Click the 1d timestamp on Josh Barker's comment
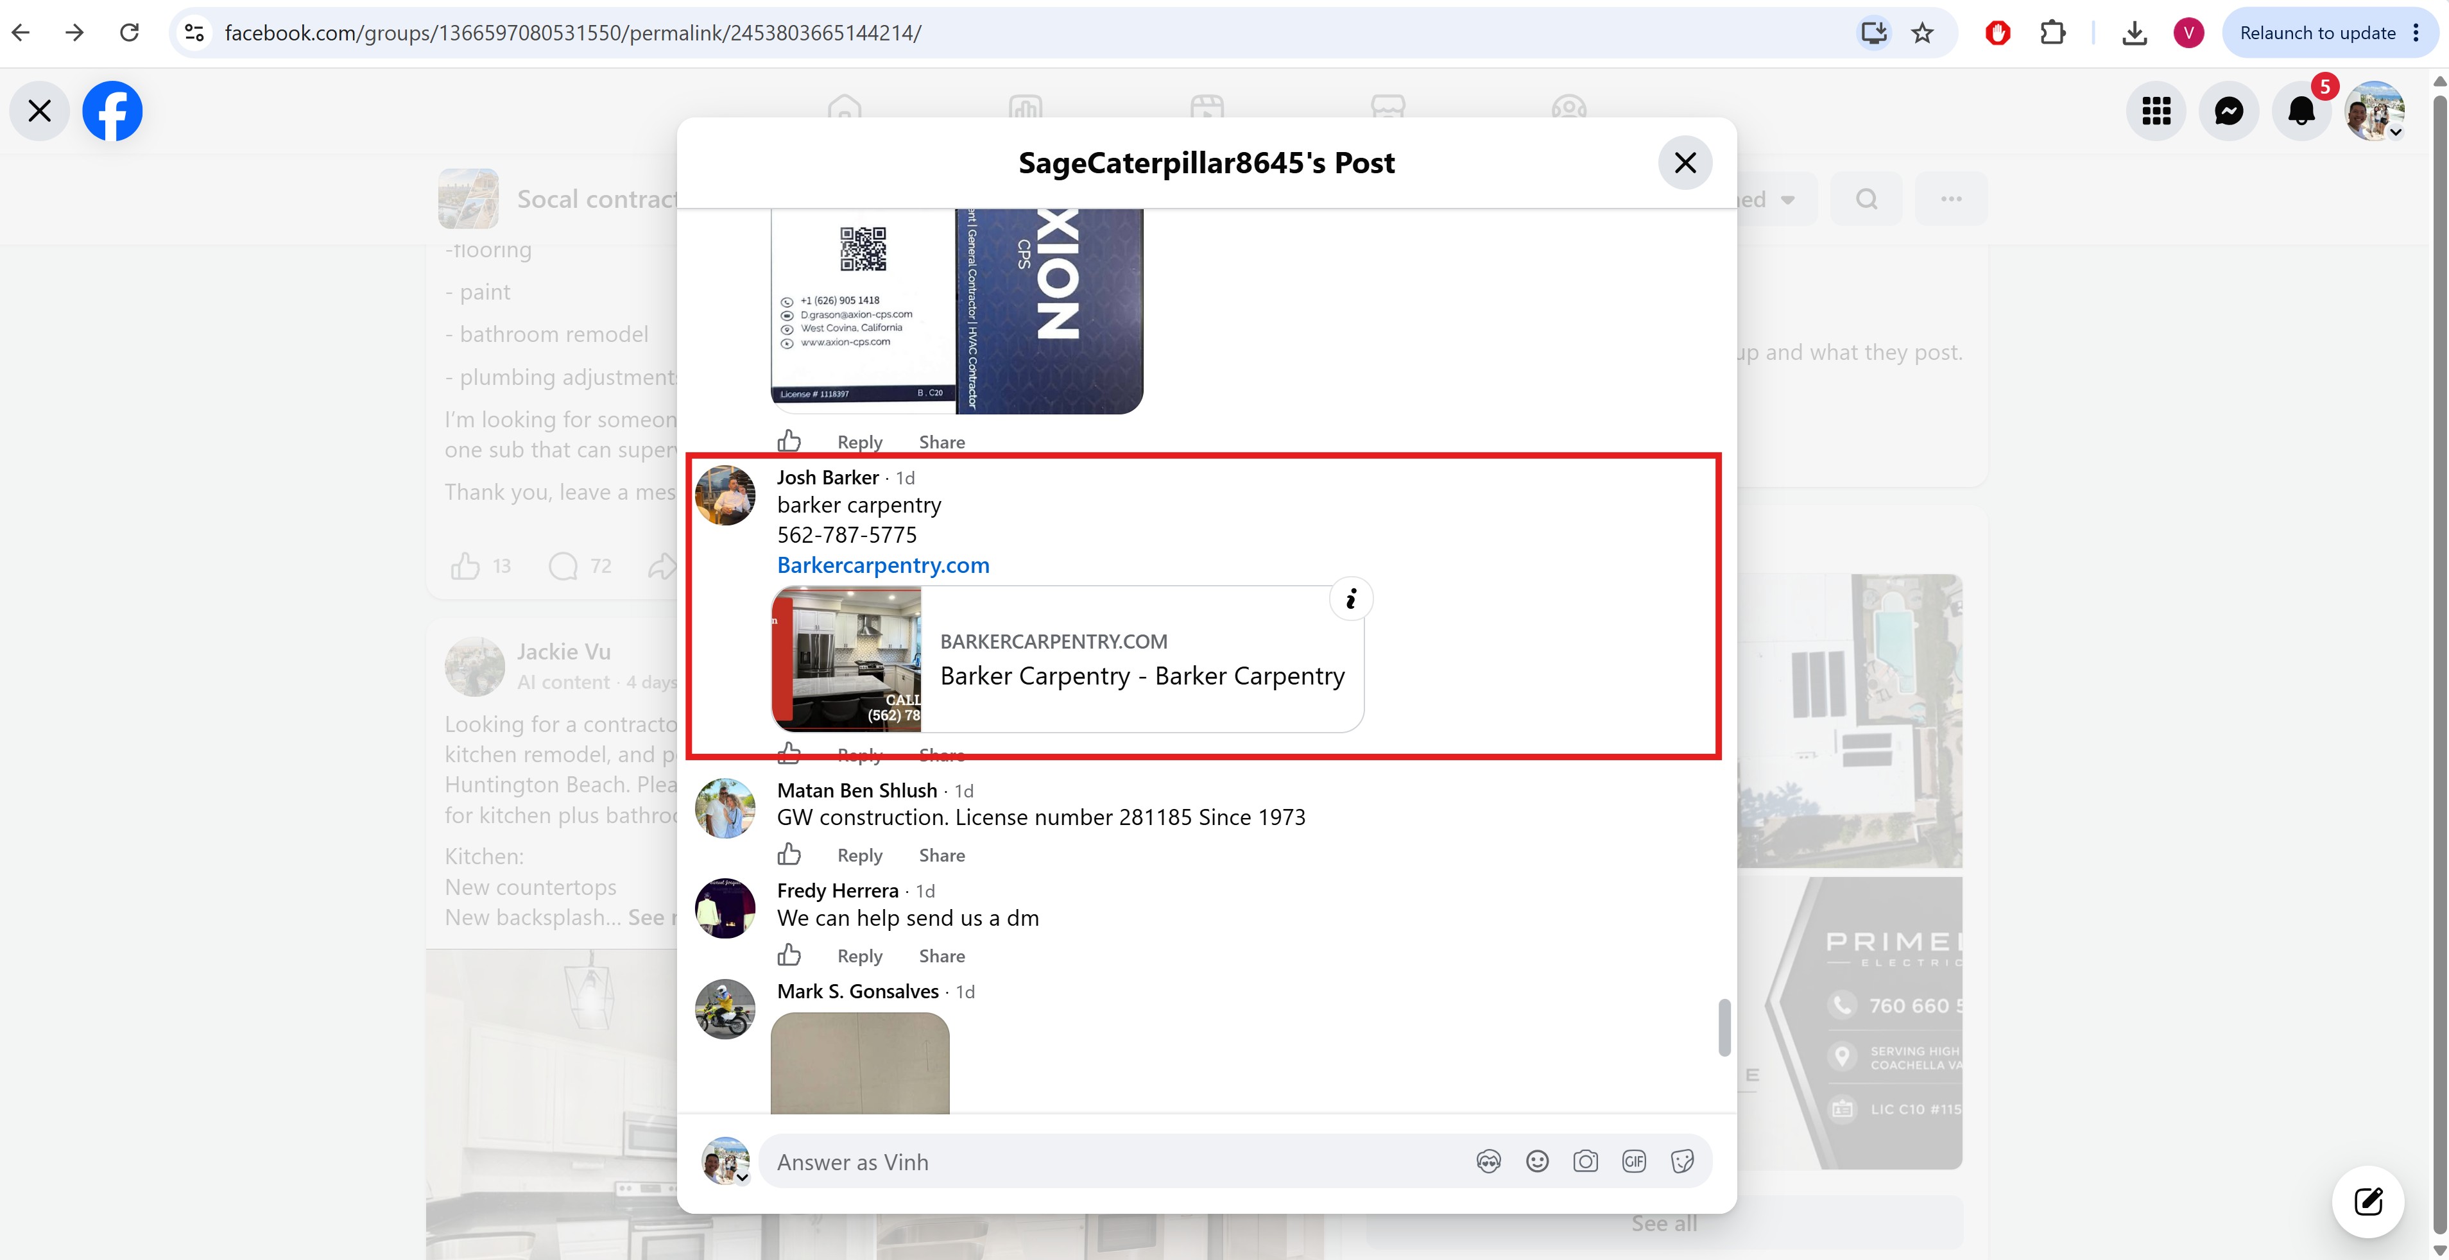 point(905,478)
